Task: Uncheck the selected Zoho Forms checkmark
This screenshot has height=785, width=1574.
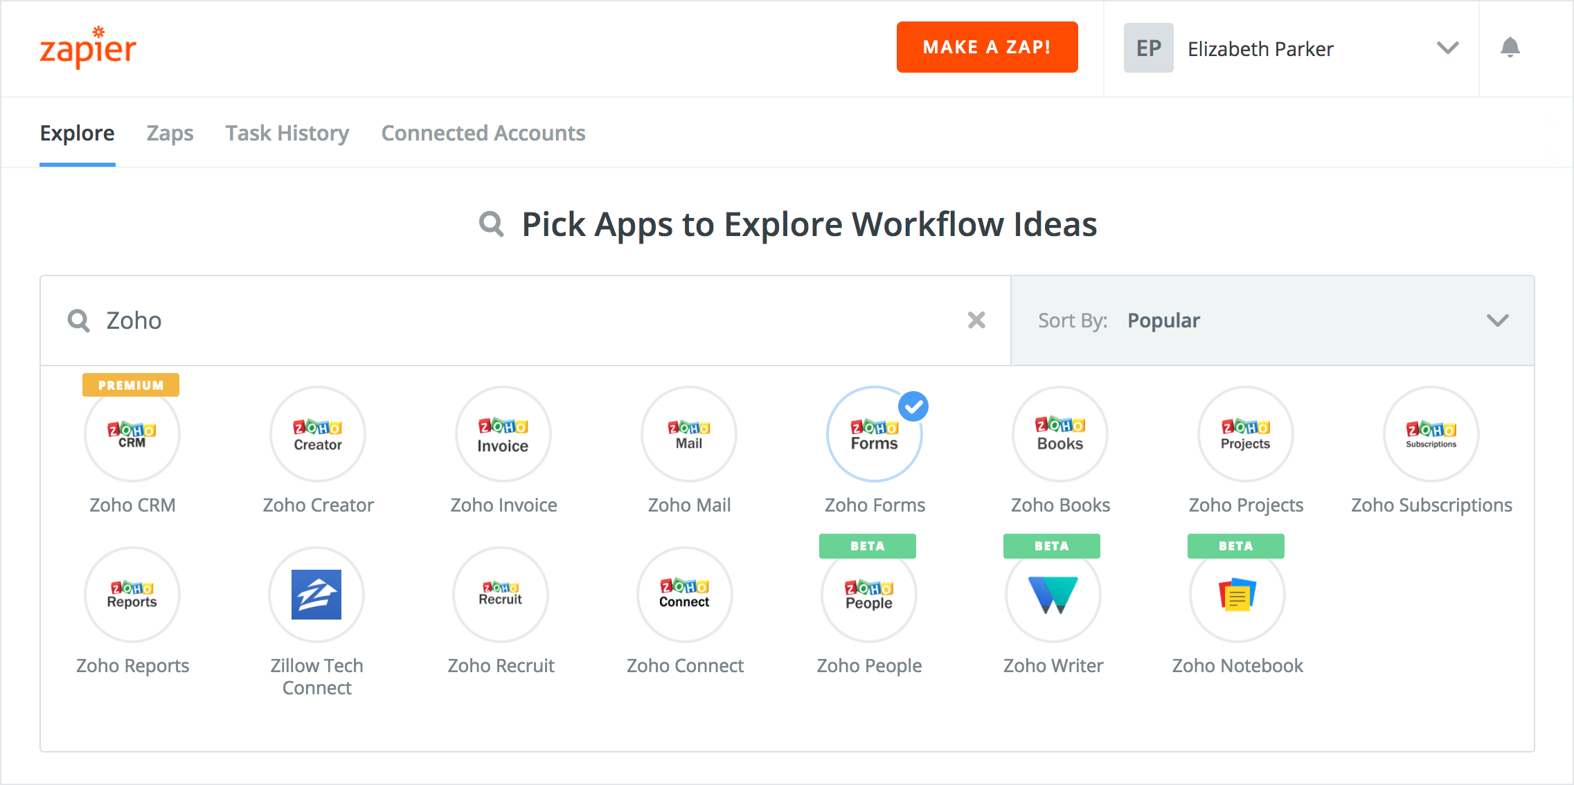Action: click(913, 406)
